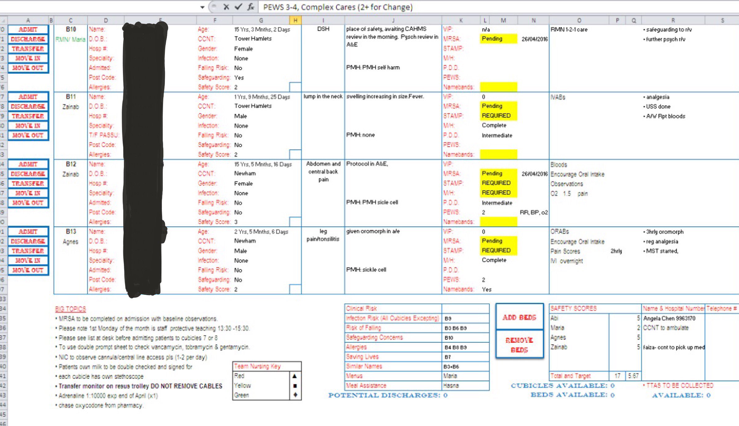Click the yellow M/H REQUIRED cell for B12
Viewport: 739px width, 426px height.
498,193
